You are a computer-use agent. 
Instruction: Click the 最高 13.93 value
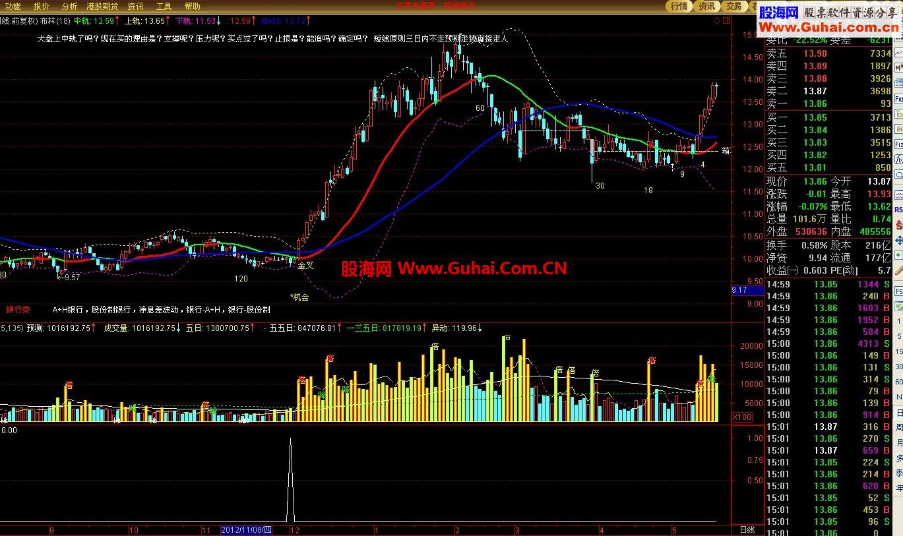pos(879,194)
